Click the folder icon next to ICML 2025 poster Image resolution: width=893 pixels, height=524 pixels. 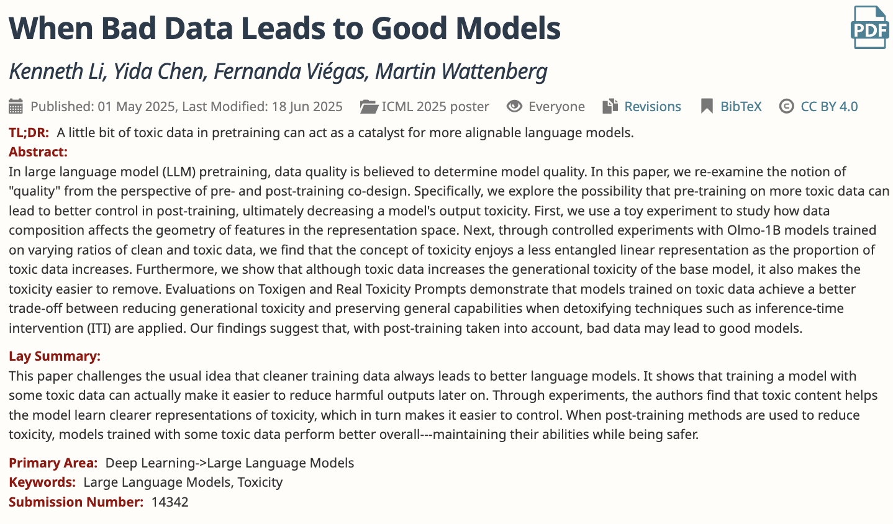[369, 107]
